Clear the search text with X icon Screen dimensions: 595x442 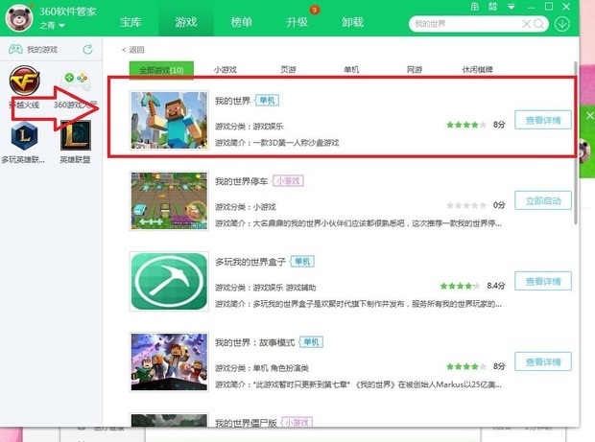[x=526, y=24]
